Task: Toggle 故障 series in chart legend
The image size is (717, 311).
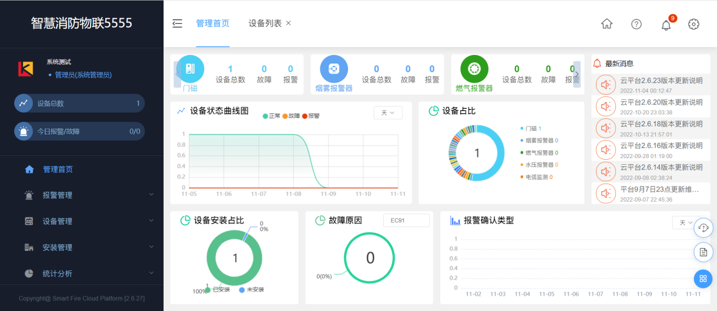Action: point(291,116)
